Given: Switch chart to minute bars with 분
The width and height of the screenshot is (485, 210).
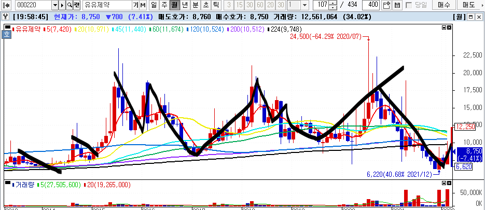Looking at the screenshot, I should [x=196, y=5].
